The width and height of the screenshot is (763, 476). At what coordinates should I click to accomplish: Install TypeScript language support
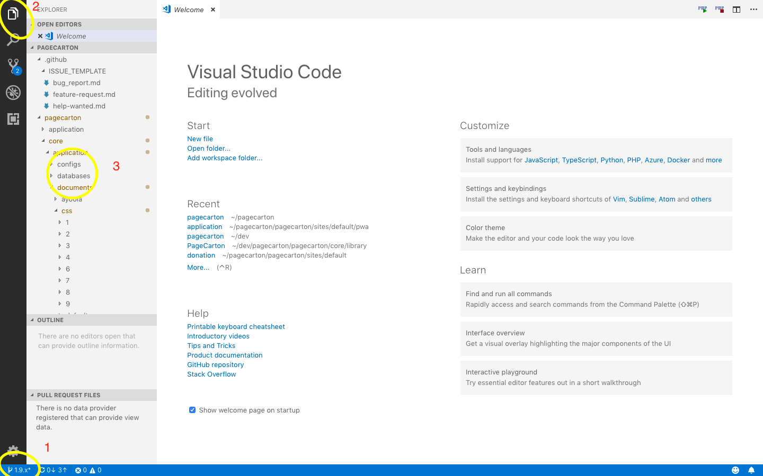tap(579, 160)
